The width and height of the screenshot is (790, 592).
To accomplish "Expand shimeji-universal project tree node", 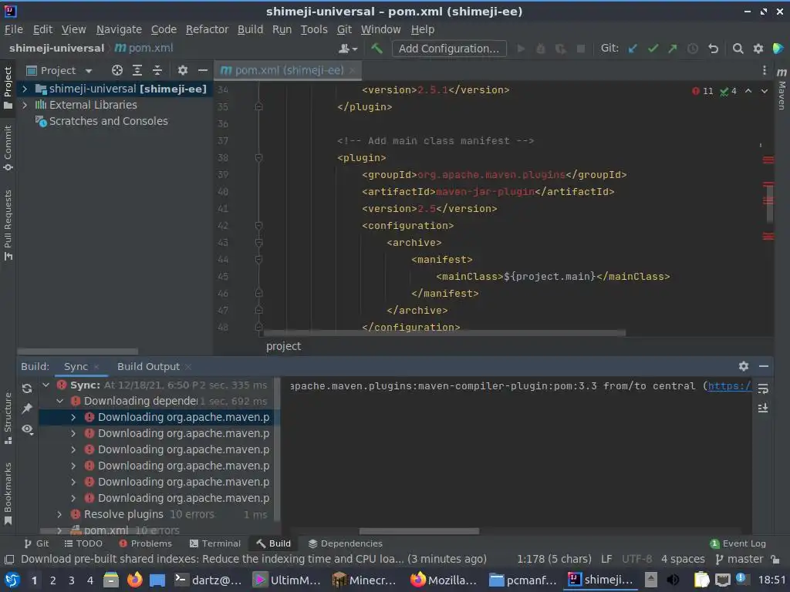I will point(24,89).
